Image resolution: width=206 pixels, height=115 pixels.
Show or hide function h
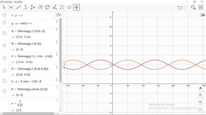pyautogui.click(x=4, y=81)
